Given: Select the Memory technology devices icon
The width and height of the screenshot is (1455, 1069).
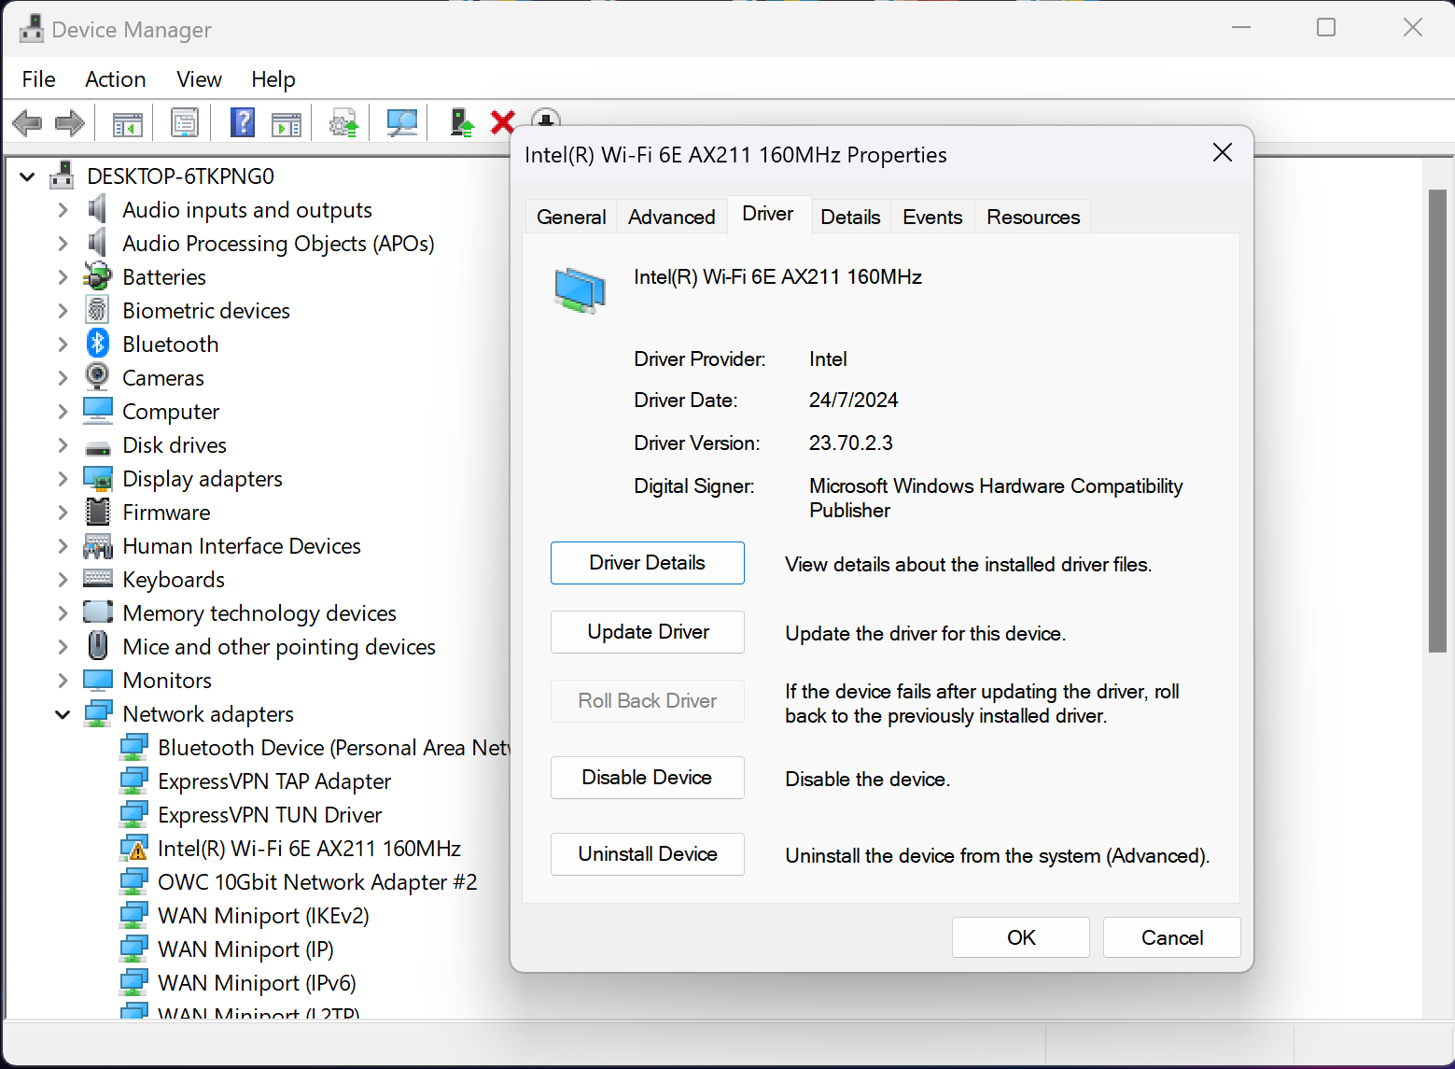Looking at the screenshot, I should pyautogui.click(x=97, y=612).
